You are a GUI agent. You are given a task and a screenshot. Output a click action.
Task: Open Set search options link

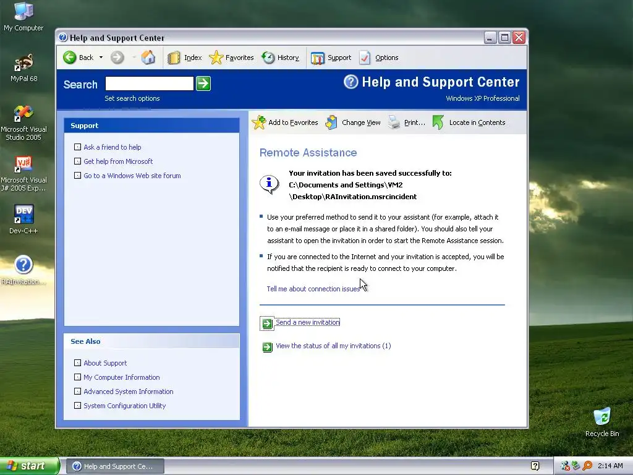click(x=132, y=98)
